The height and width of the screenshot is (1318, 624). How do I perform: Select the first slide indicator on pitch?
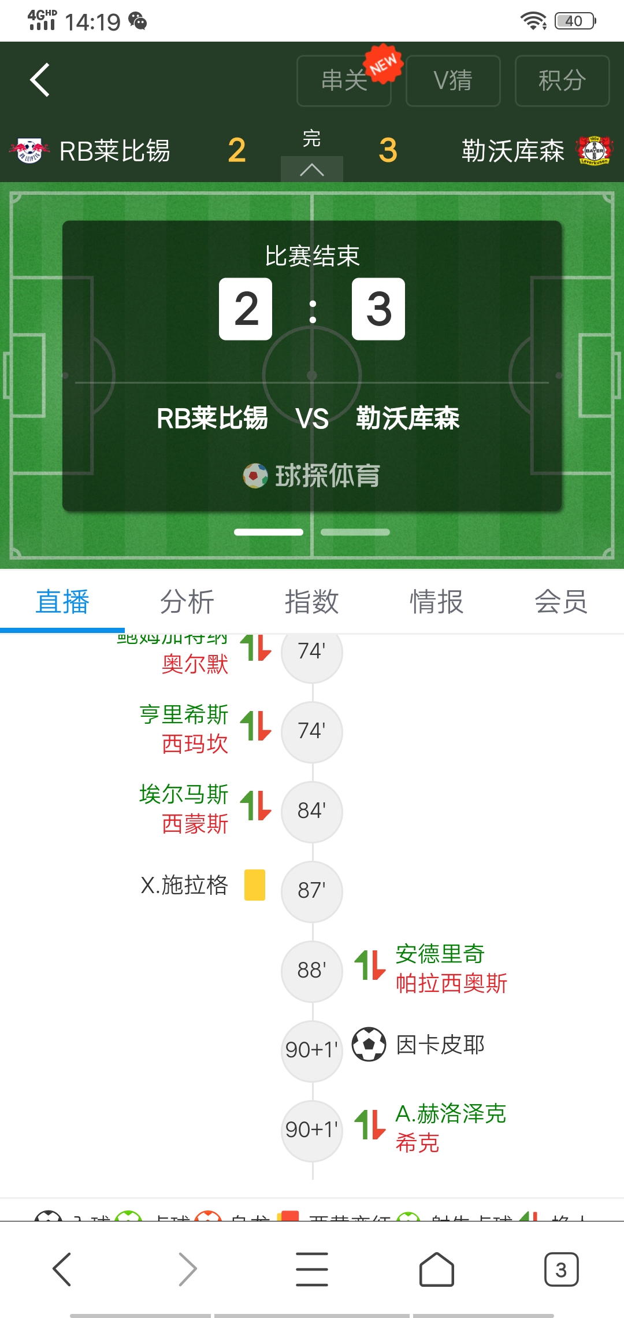pyautogui.click(x=269, y=532)
